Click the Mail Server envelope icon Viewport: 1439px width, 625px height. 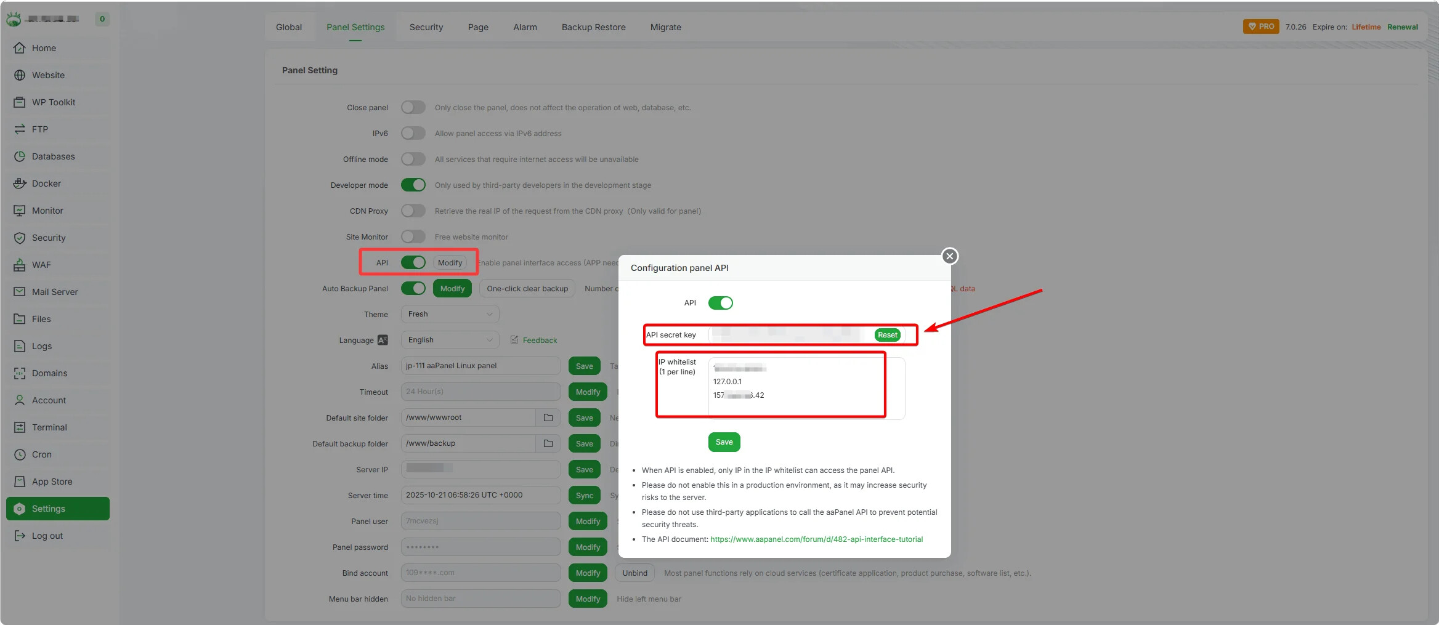click(20, 292)
